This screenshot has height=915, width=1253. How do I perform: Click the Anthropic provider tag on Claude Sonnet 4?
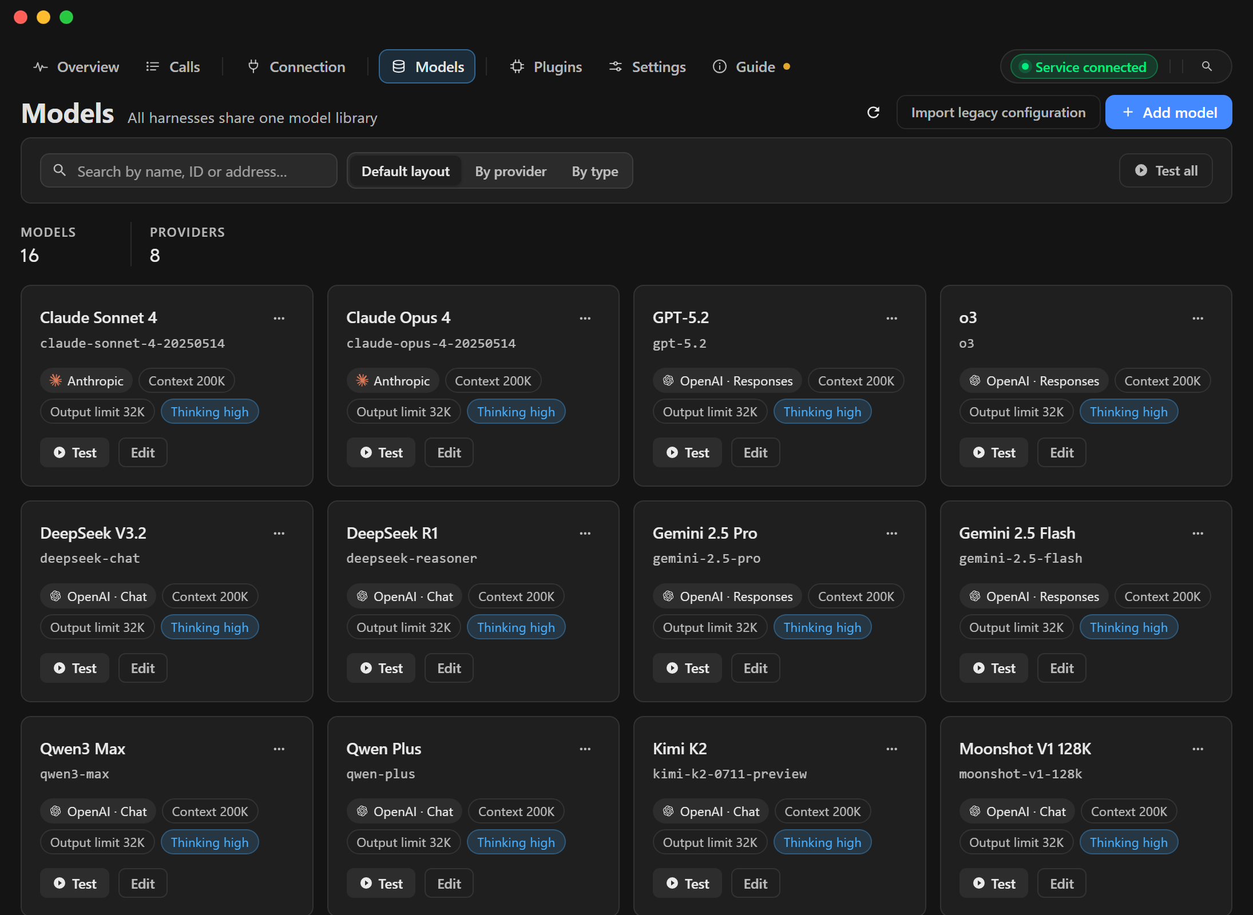(86, 381)
